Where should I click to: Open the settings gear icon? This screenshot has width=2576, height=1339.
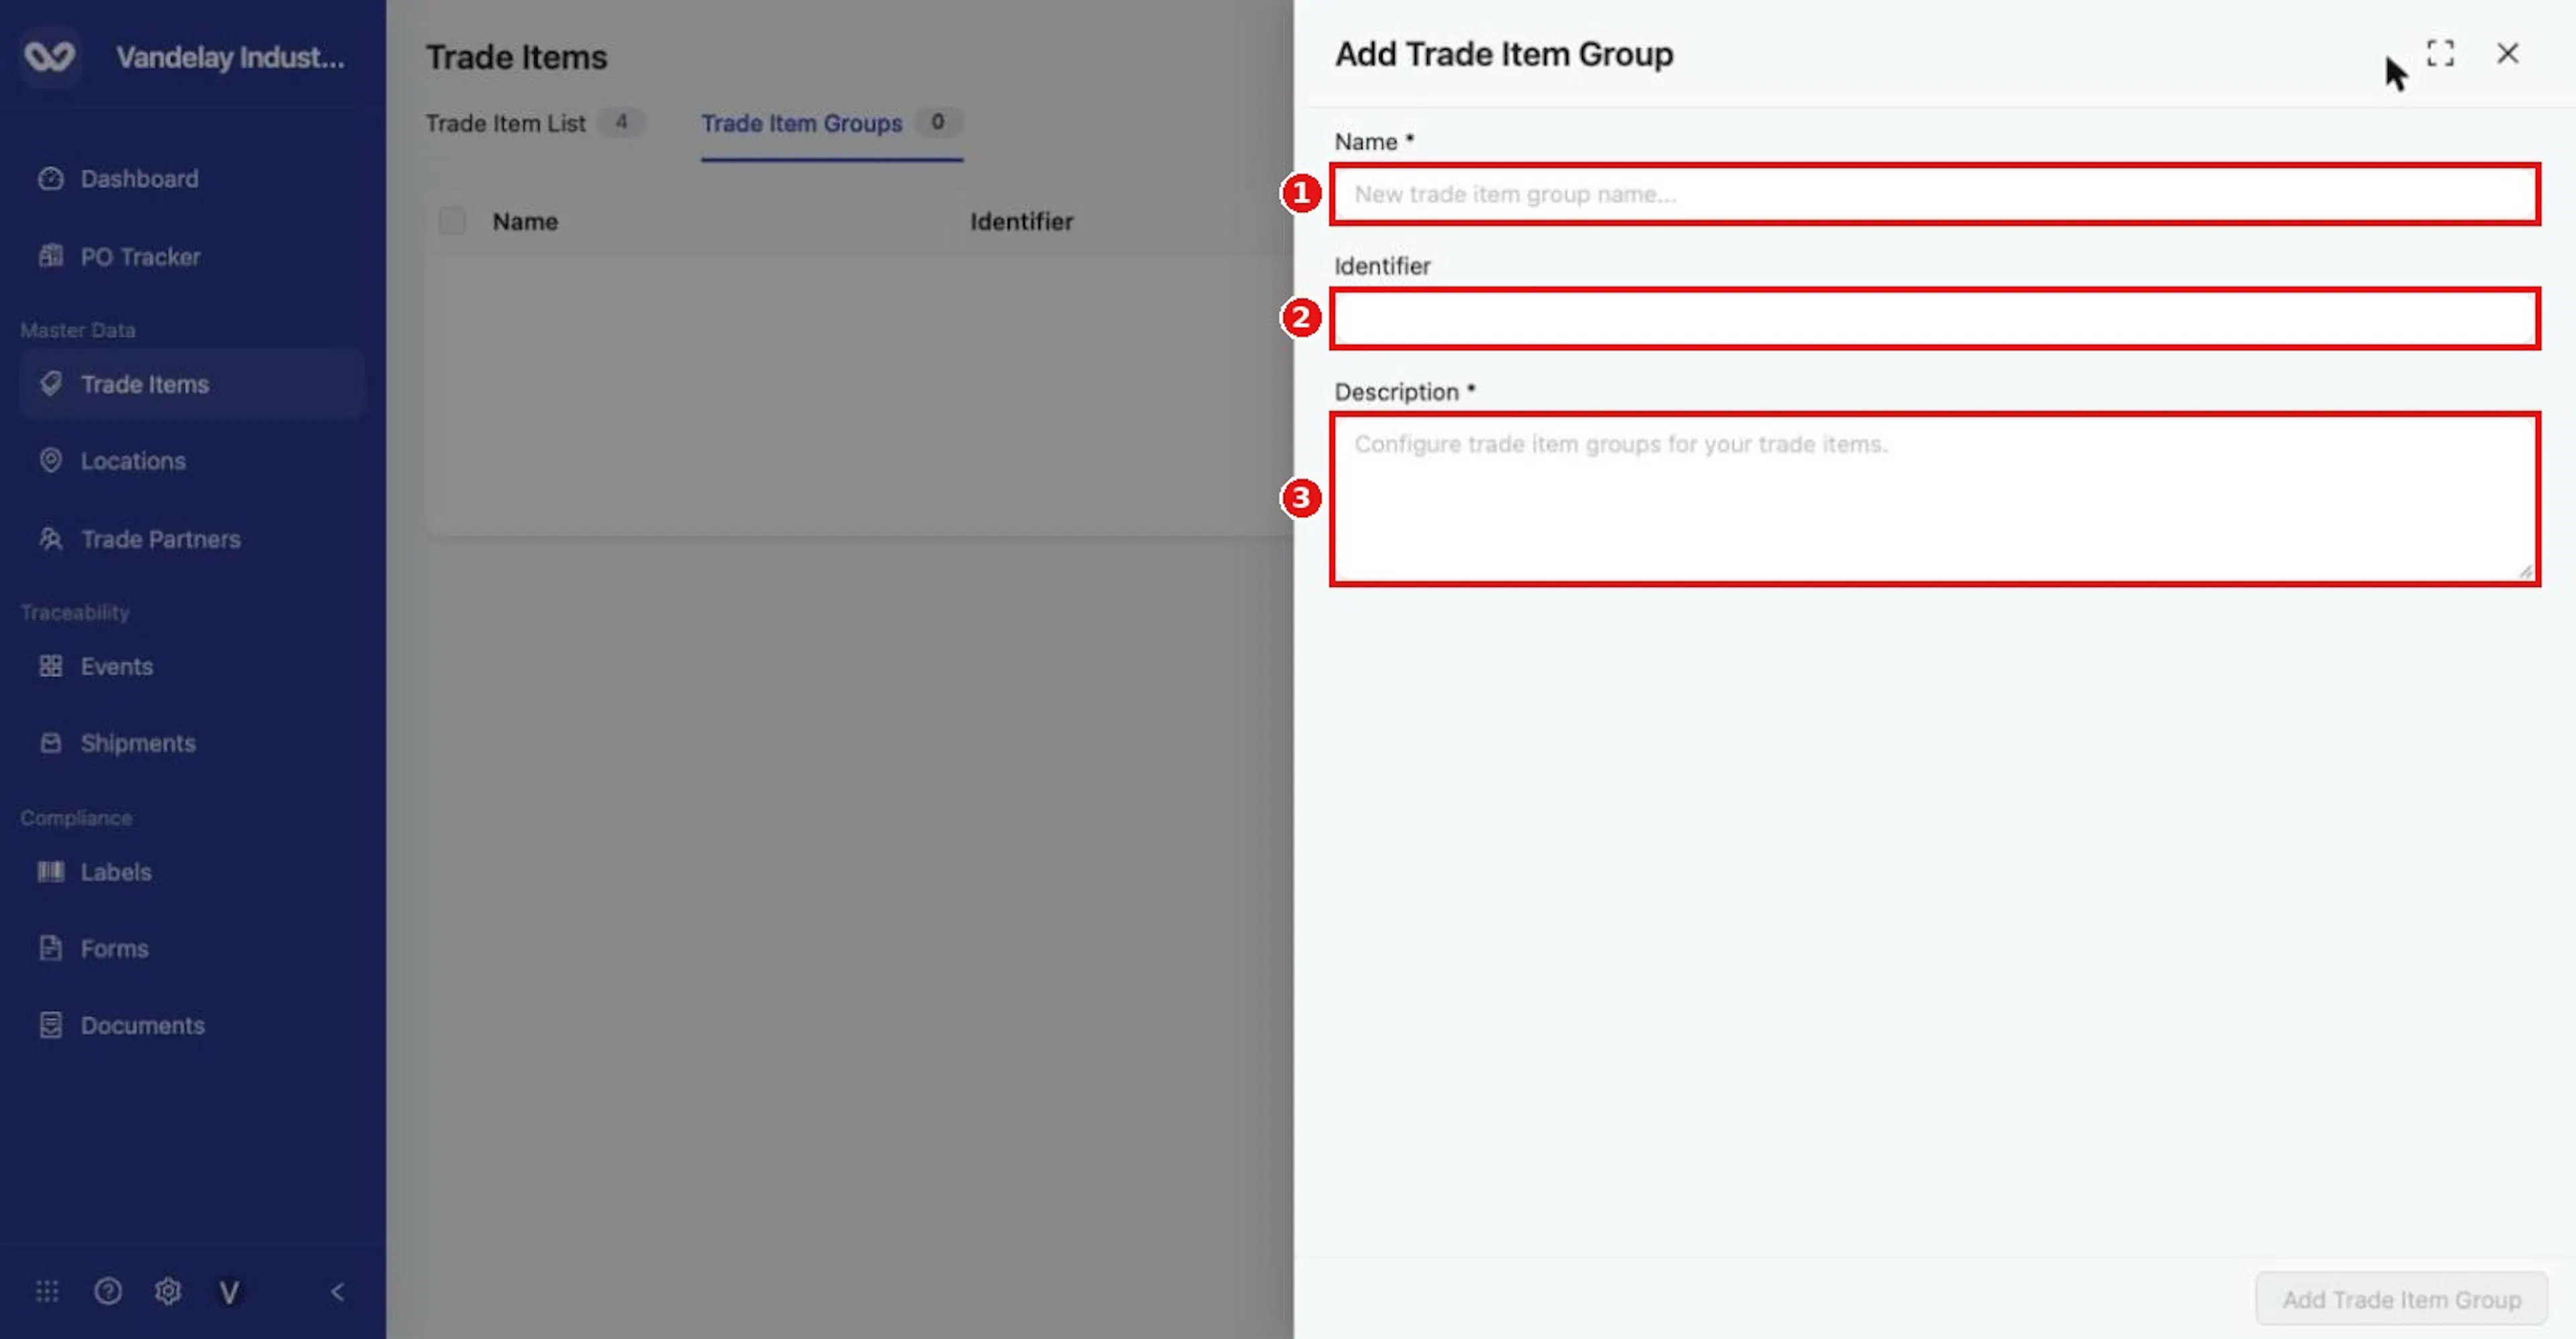coord(168,1292)
